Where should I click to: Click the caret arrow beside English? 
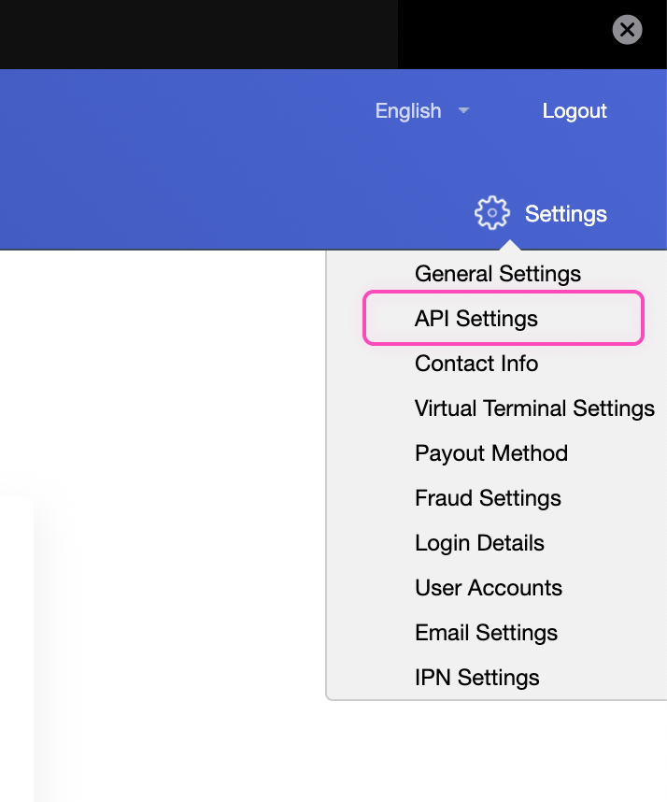(463, 110)
